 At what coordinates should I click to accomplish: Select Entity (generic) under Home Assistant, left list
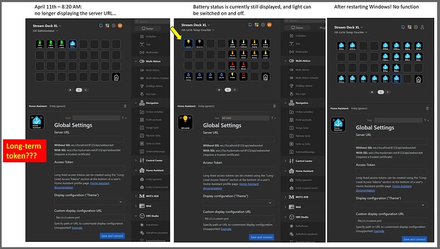[x=151, y=179]
